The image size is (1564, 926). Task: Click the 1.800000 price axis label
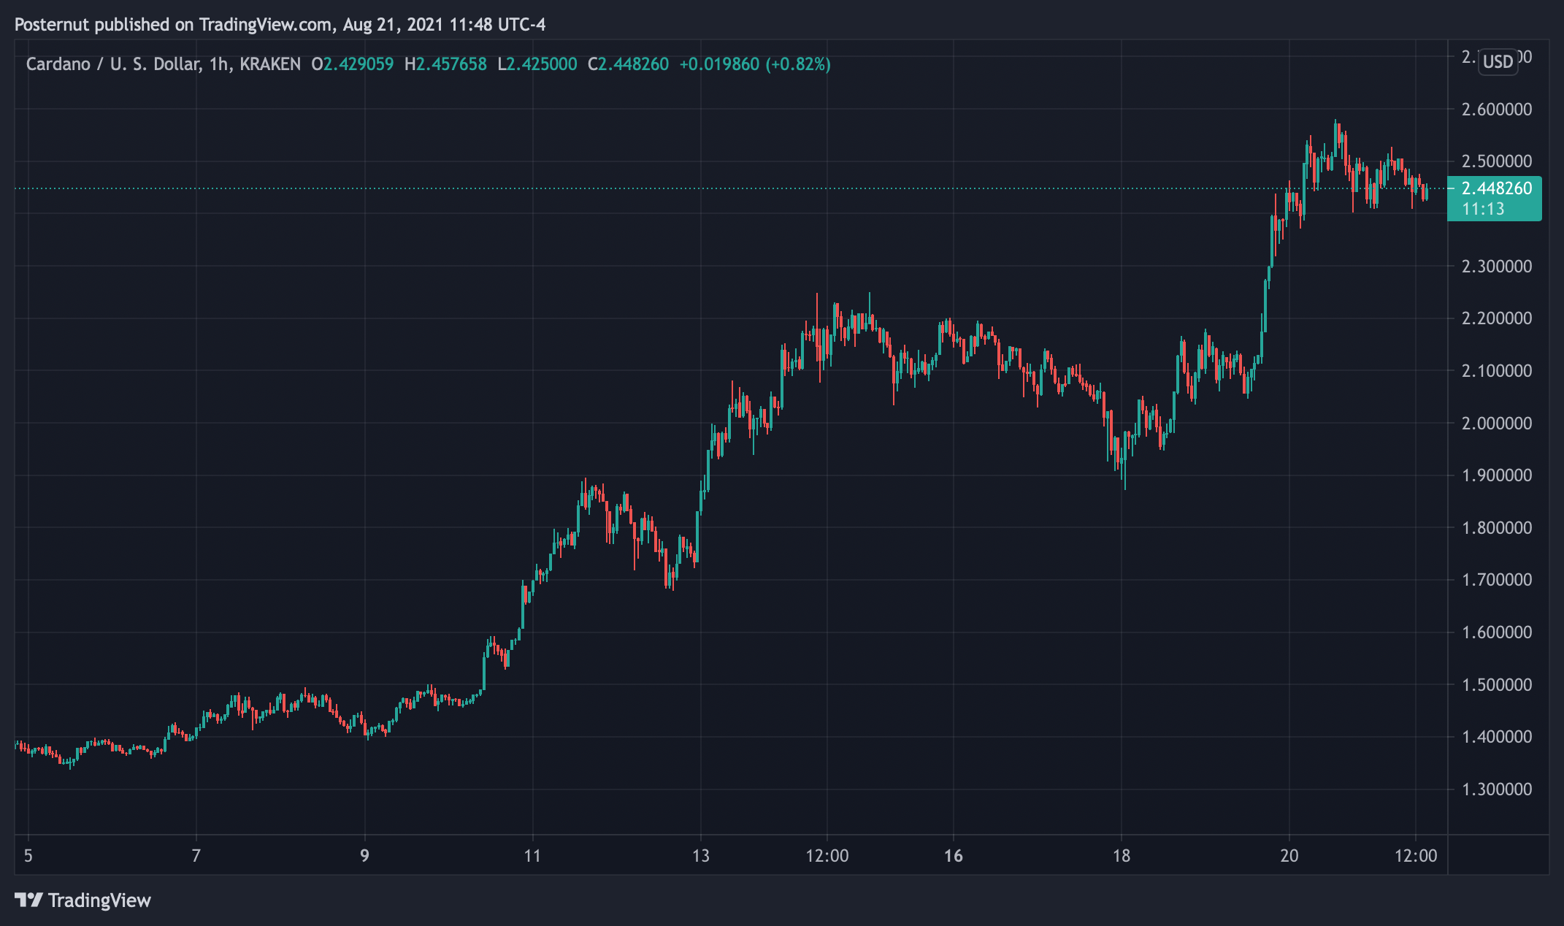1497,528
